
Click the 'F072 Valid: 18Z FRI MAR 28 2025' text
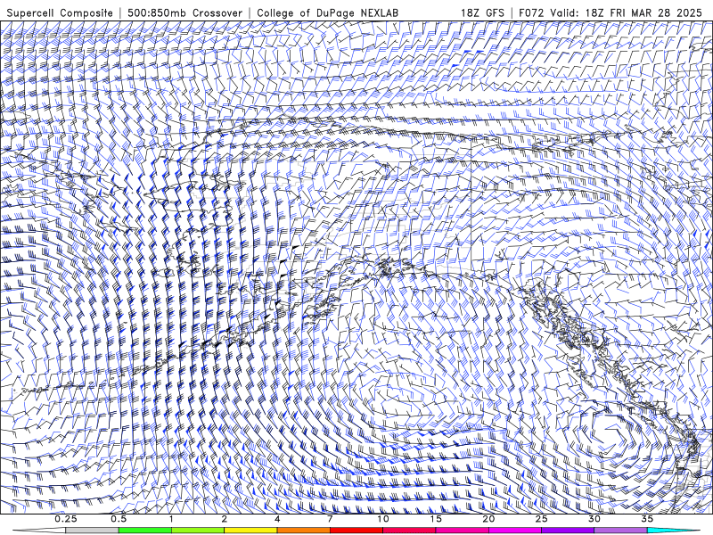(x=611, y=12)
